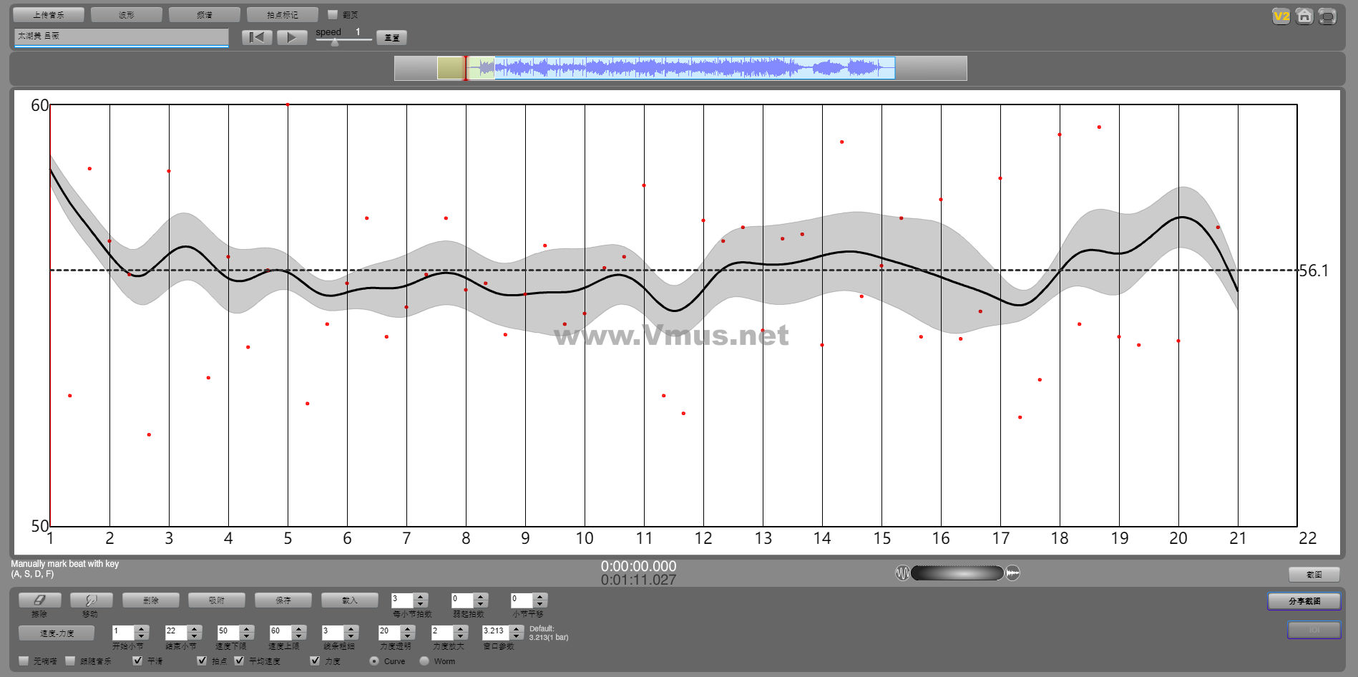Open the 频谱 spectrum view
Viewport: 1358px width, 677px height.
205,14
